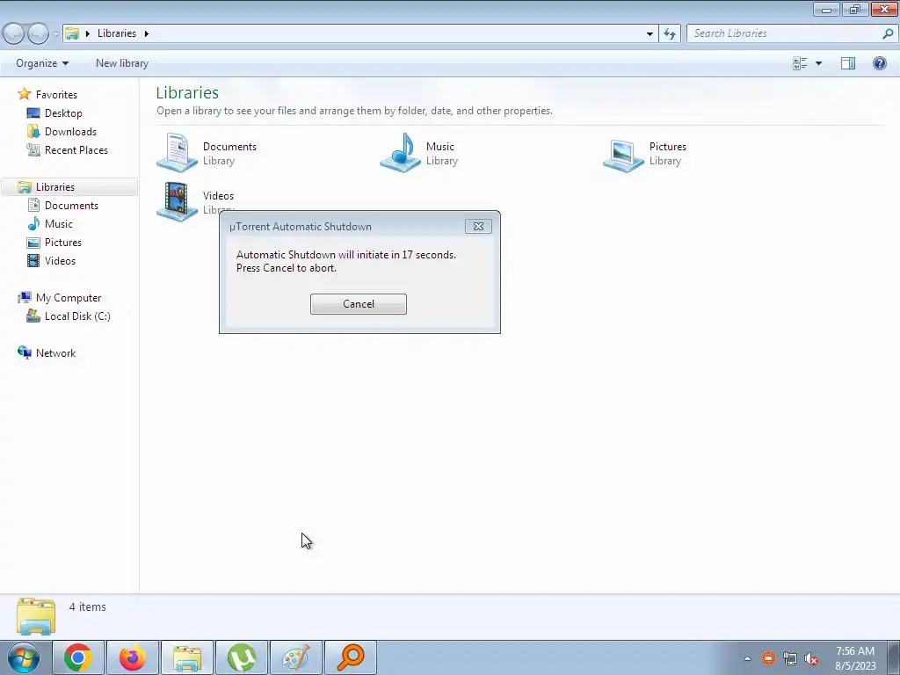Select Libraries in the navigation pane
The width and height of the screenshot is (900, 675).
[55, 187]
